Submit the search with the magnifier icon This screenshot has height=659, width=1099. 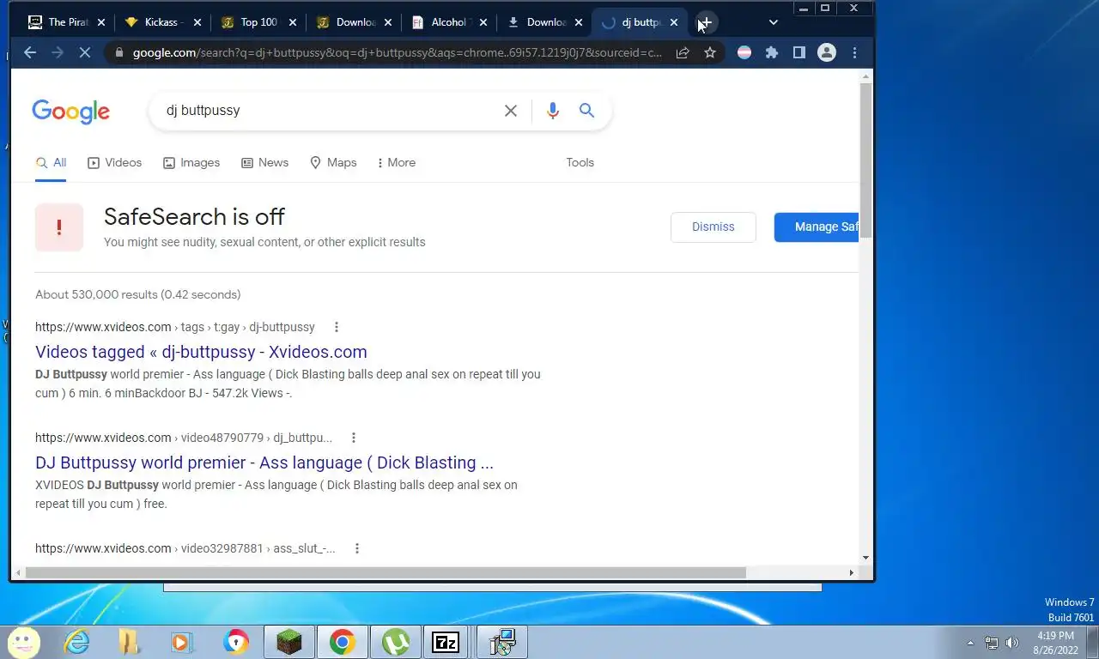tap(586, 111)
